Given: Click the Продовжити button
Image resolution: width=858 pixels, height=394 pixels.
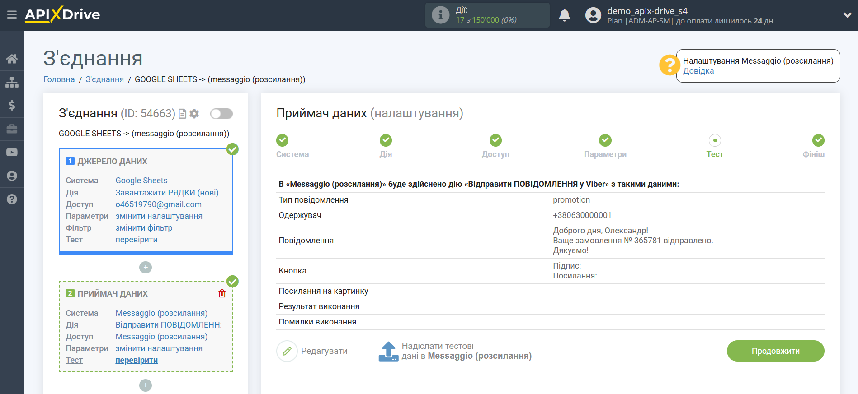Looking at the screenshot, I should 775,351.
